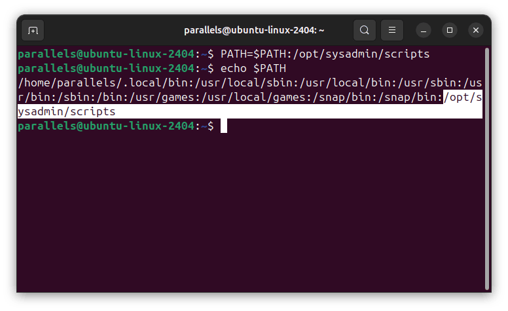Click the PATH=$PATH:/opt/sysadmin/scripts command text
This screenshot has width=508, height=311.
(325, 54)
